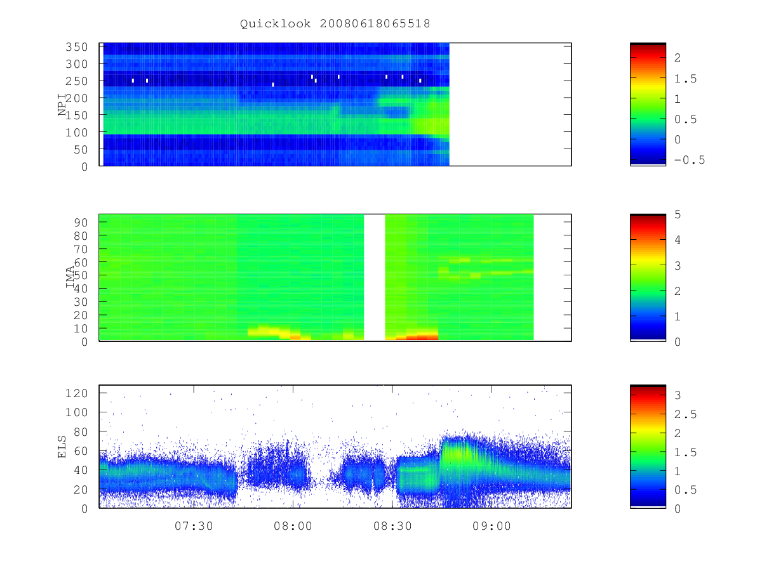This screenshot has width=762, height=571.
Task: Click the 80 tick on IMA axis
Action: coord(81,235)
